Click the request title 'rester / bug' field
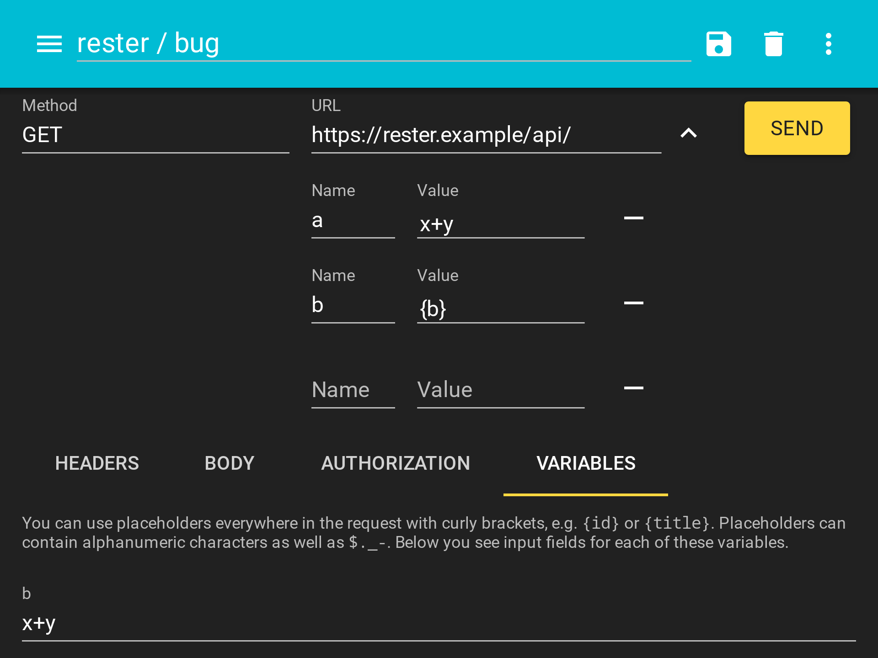Image resolution: width=878 pixels, height=658 pixels. tap(383, 44)
